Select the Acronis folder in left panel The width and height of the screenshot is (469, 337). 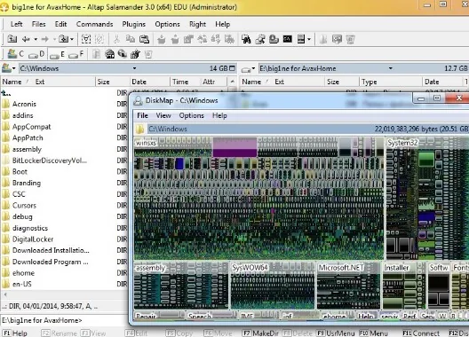click(x=24, y=104)
